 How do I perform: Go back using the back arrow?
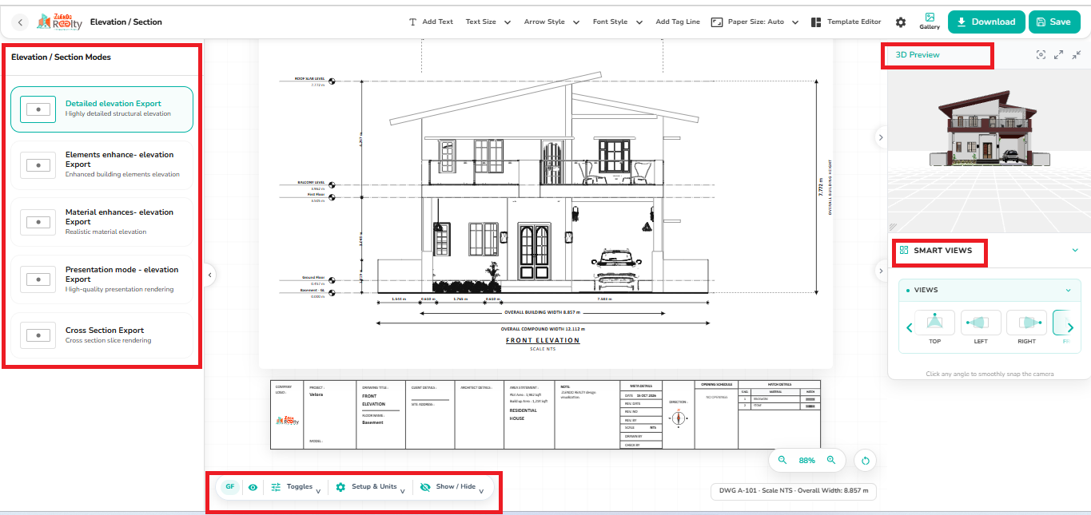coord(21,22)
